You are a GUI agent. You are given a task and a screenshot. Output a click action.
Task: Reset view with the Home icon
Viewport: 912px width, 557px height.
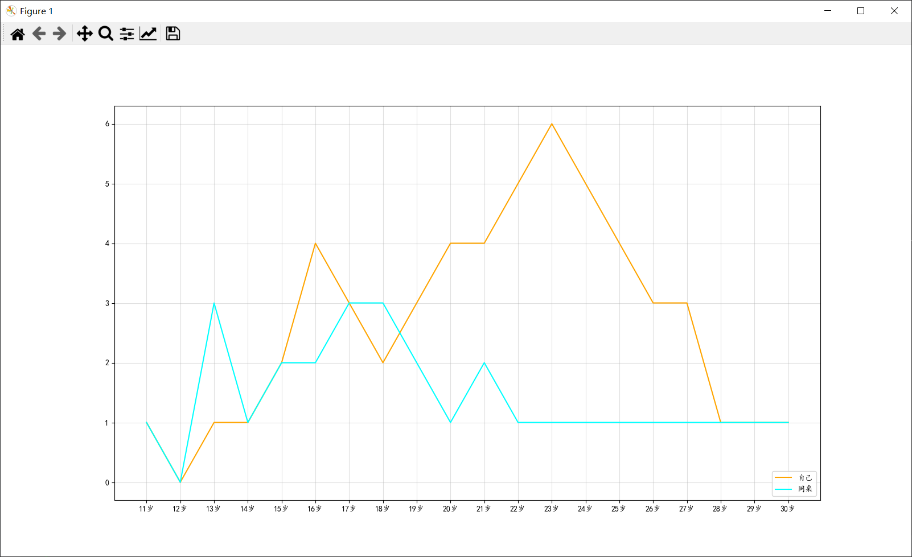pos(18,34)
